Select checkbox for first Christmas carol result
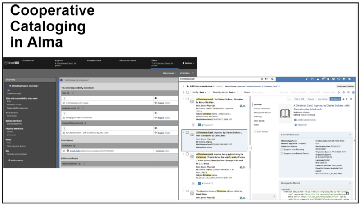This screenshot has width=360, height=204. coord(188,99)
